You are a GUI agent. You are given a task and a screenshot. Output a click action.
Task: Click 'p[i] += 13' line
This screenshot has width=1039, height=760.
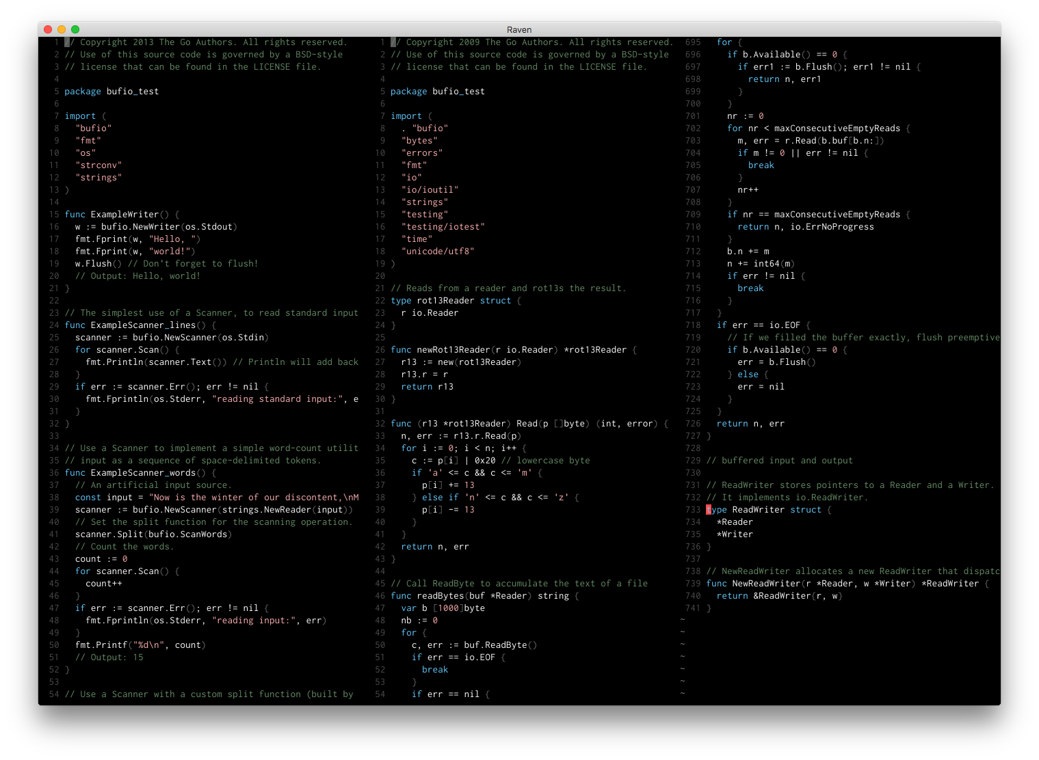448,485
